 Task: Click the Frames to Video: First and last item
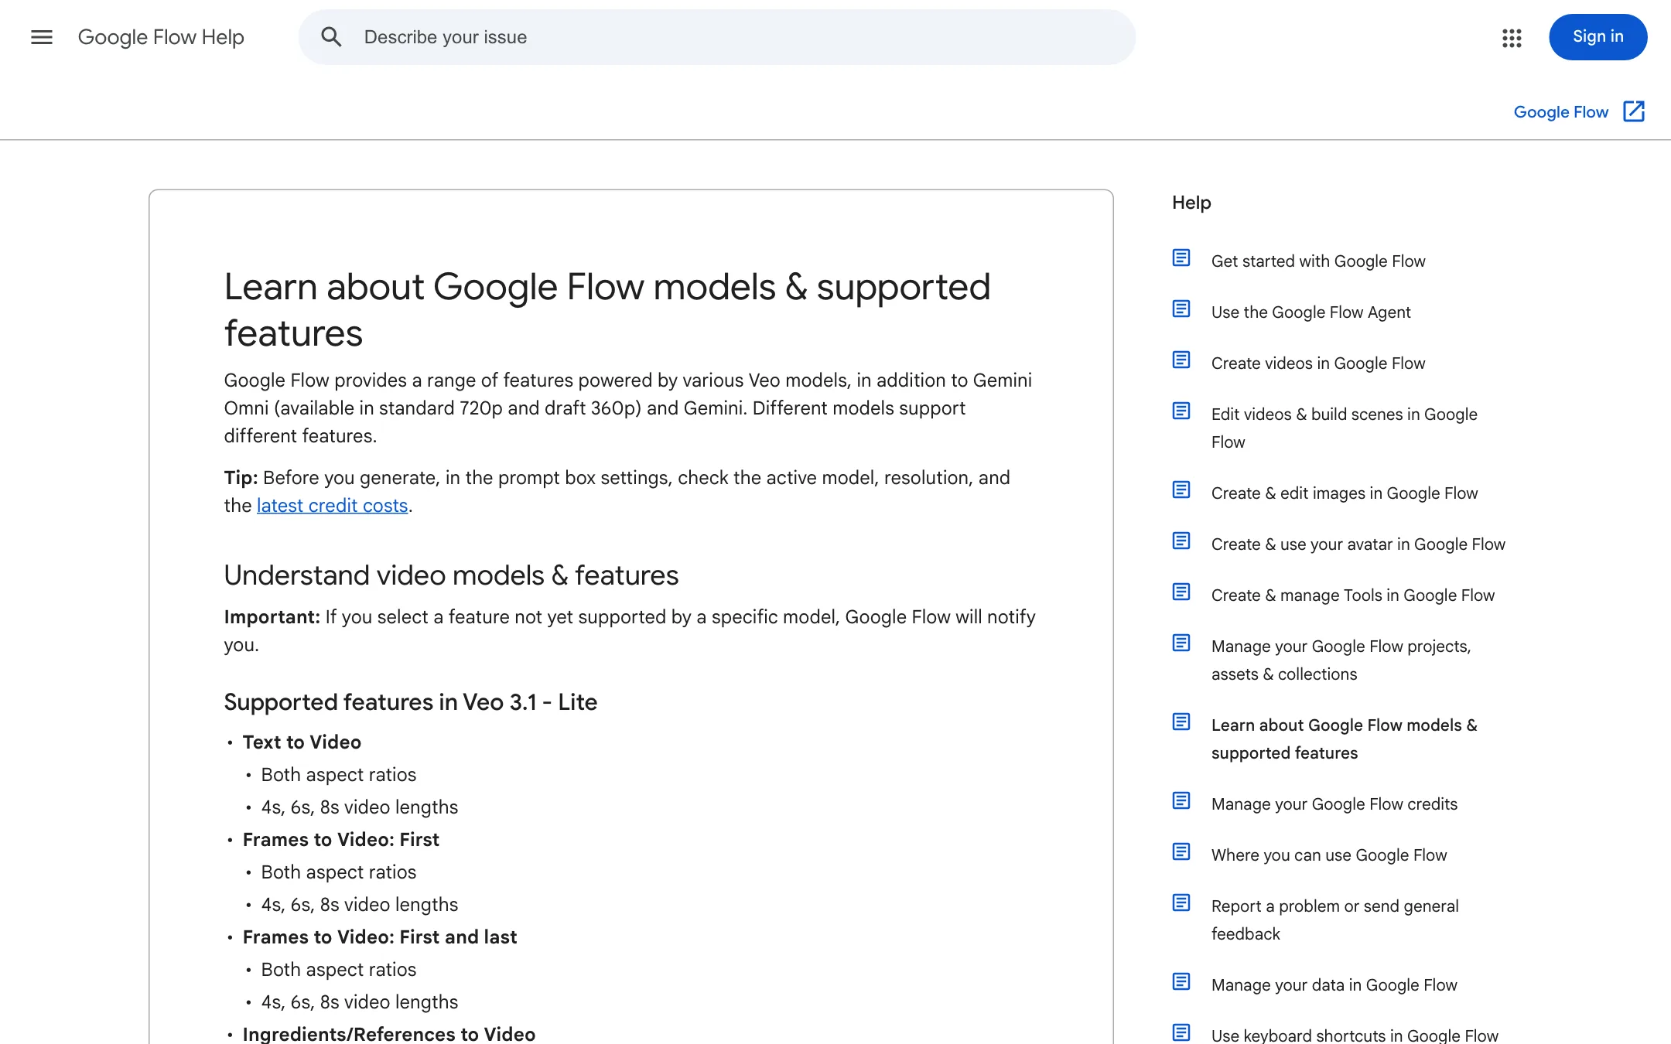[380, 937]
